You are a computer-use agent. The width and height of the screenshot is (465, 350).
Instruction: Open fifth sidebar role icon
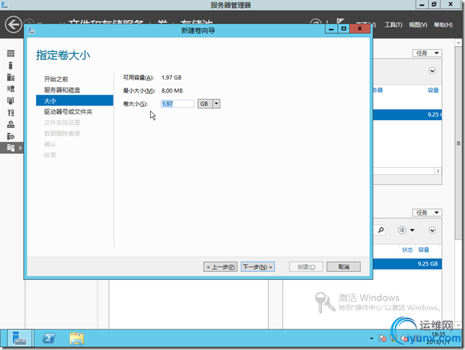coord(11,101)
